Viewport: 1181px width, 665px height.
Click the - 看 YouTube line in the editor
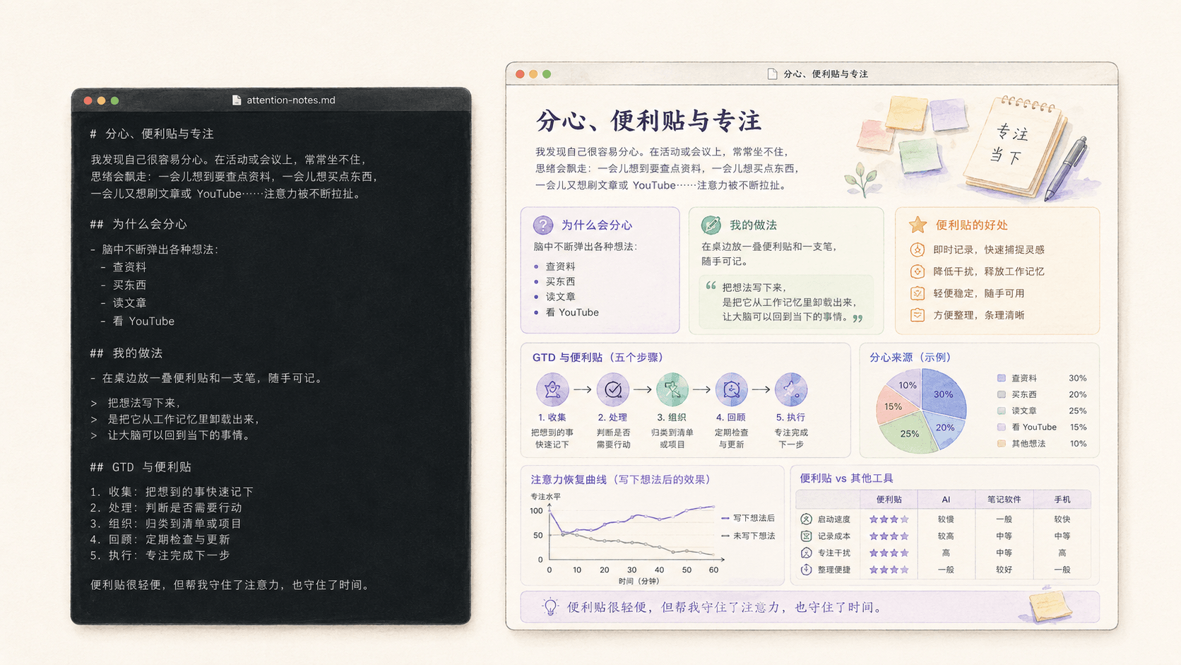137,321
